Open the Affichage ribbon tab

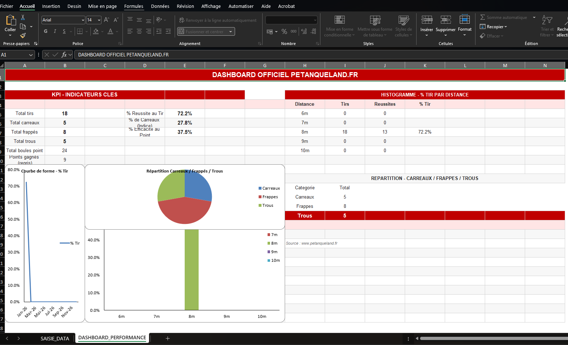(x=211, y=6)
